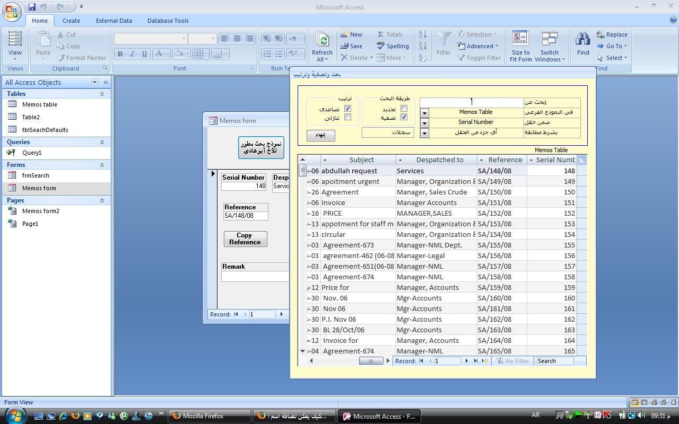Toggle the تنازلى descending sort checkbox
Image resolution: width=679 pixels, height=424 pixels.
[x=348, y=117]
